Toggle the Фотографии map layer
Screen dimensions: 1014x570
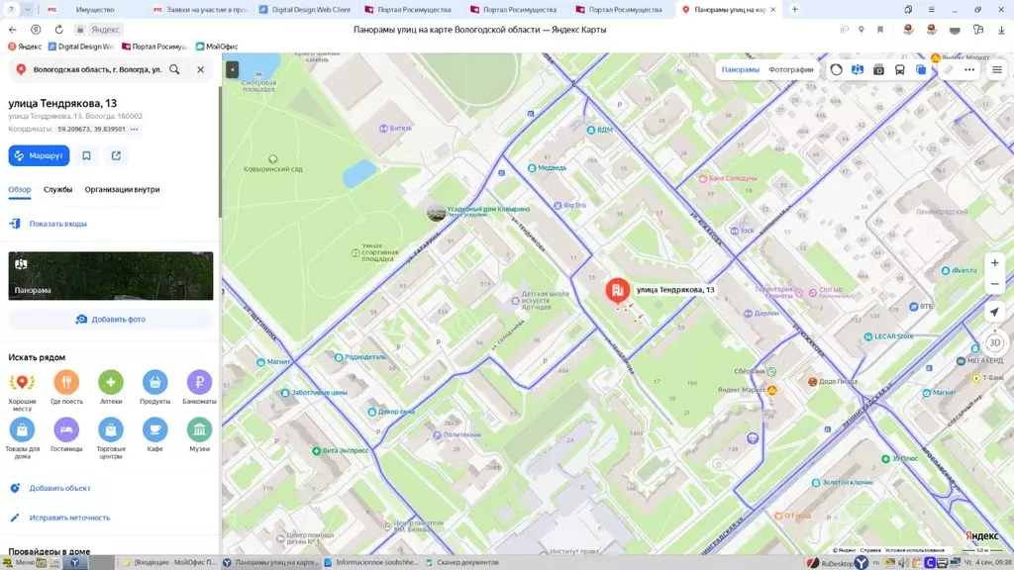pos(790,70)
